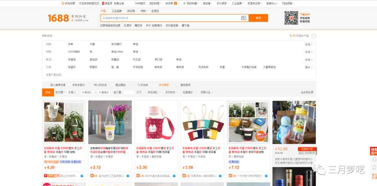Open the multicolor cup sleeves image priced ¥3.58
This screenshot has height=186, width=377.
pyautogui.click(x=202, y=122)
